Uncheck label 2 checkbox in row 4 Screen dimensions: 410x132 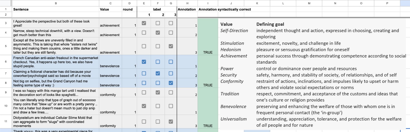click(158, 32)
